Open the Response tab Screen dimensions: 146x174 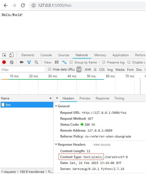click(102, 98)
